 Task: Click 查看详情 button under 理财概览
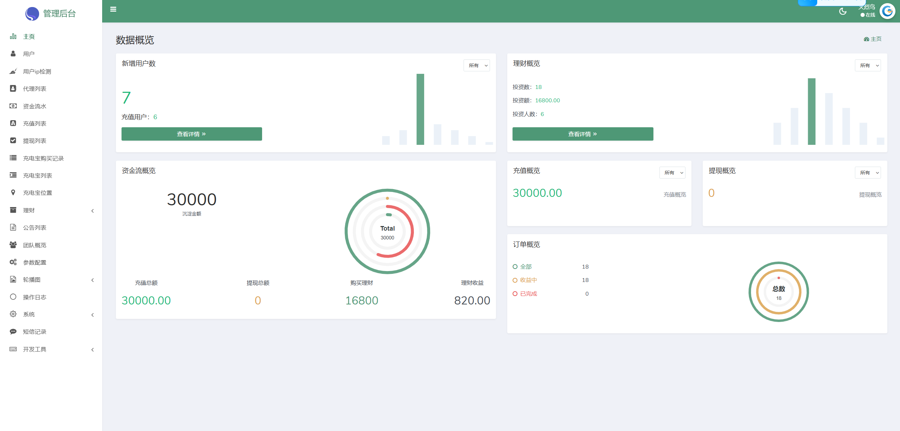click(x=583, y=134)
